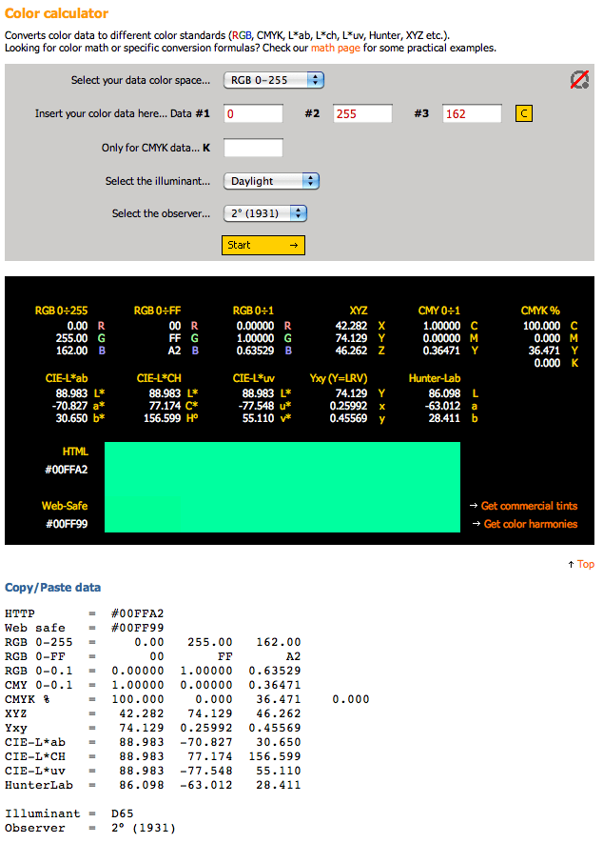603x843 pixels.
Task: Open the observer 2° (1931) dropdown
Action: click(265, 213)
